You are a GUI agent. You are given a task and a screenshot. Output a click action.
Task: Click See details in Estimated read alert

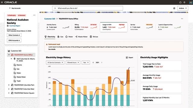(x=52, y=49)
